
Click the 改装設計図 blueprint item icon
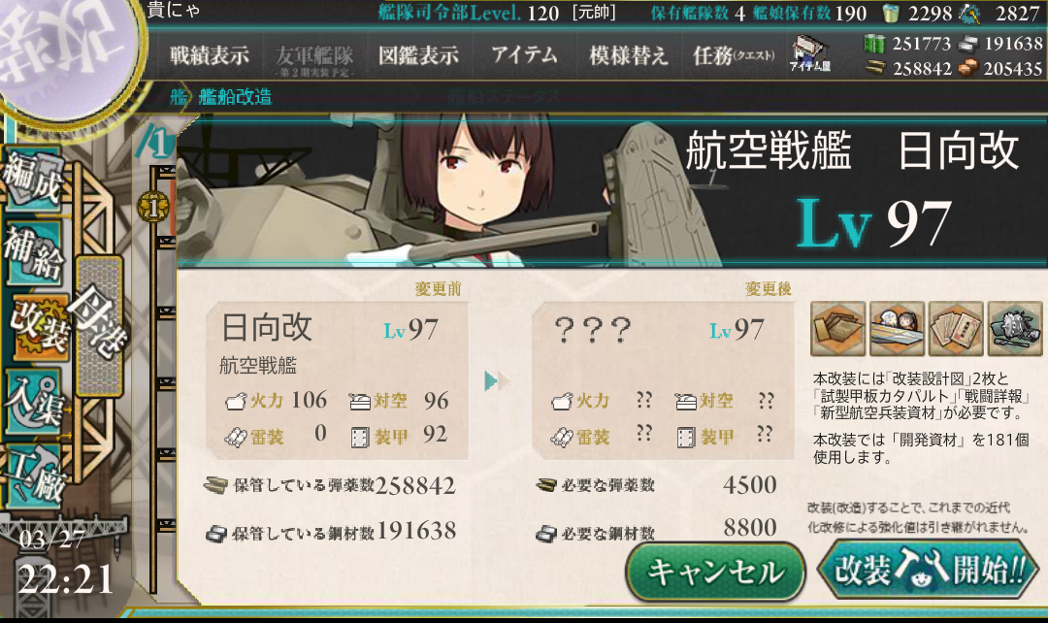click(838, 328)
